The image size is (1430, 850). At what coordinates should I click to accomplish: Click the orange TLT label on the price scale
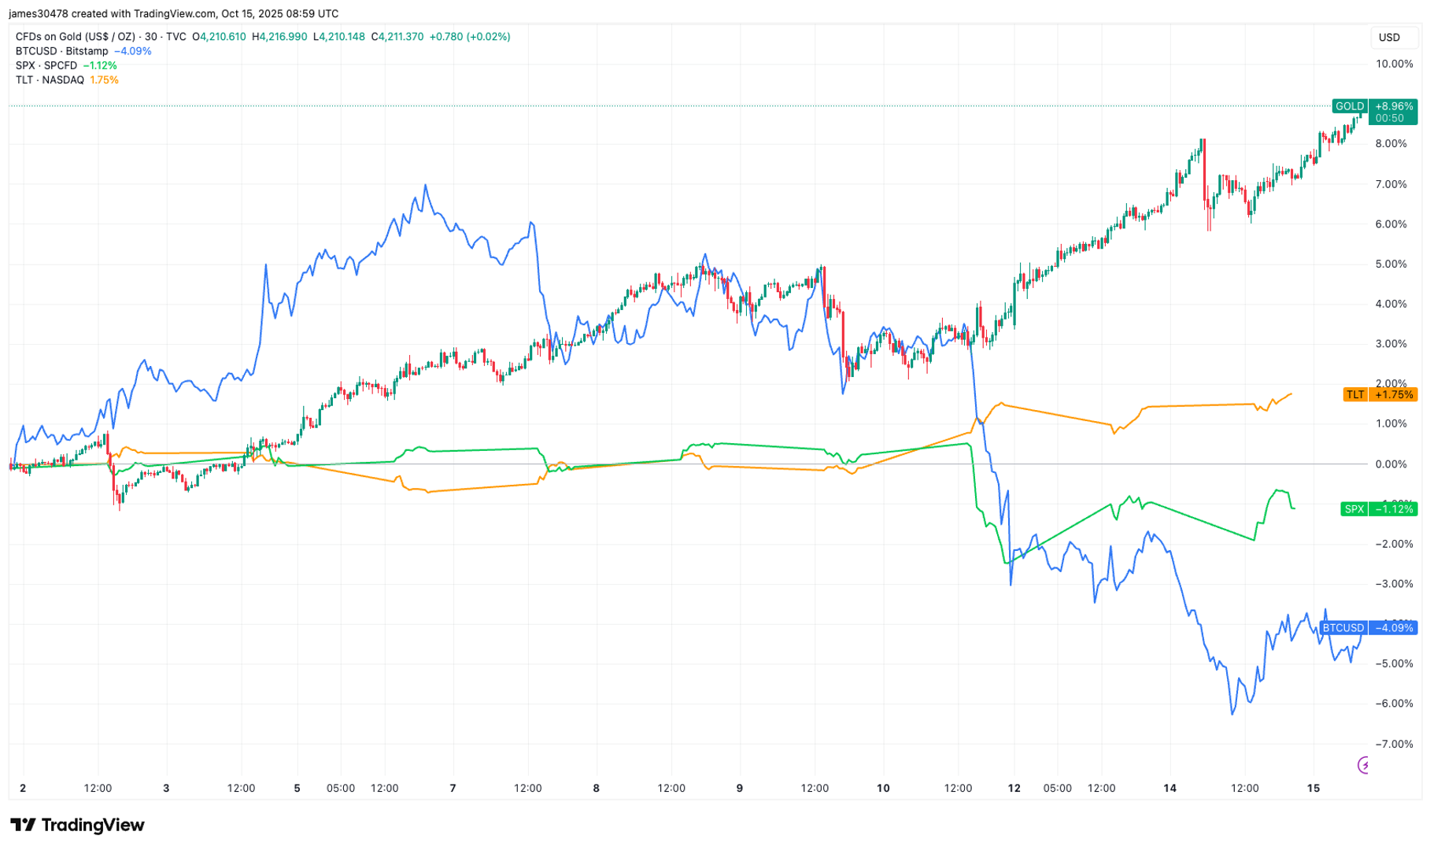(x=1355, y=394)
